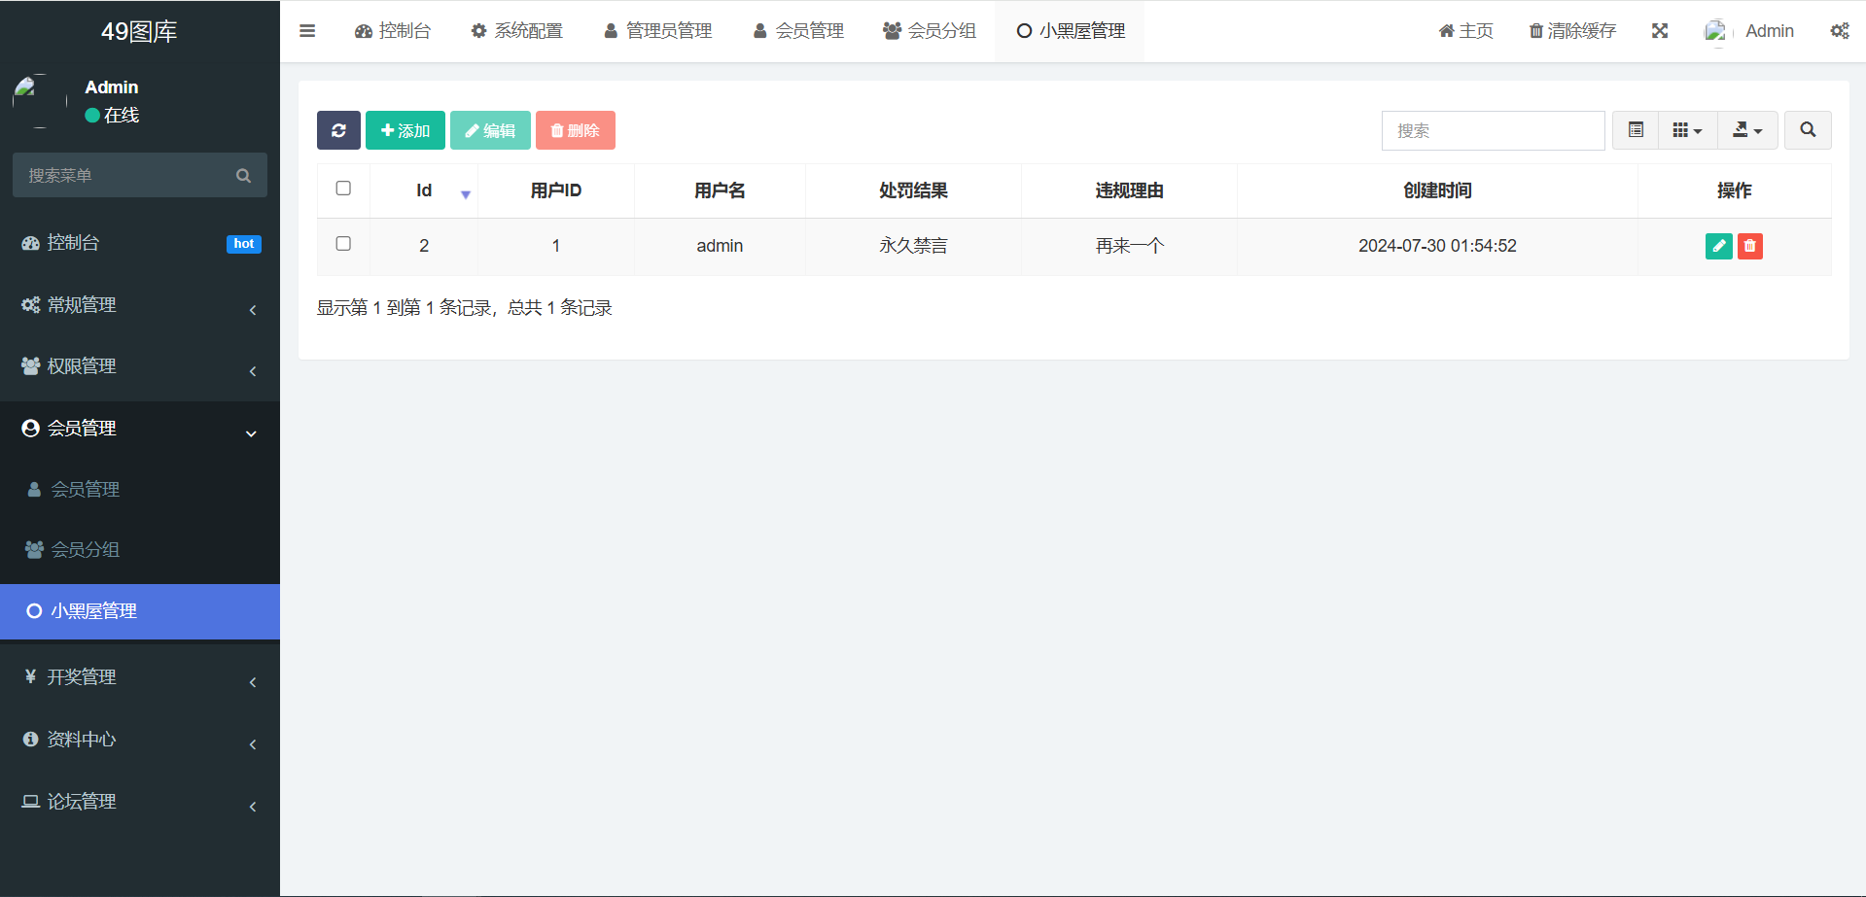Click the 编辑 edit button
This screenshot has height=897, width=1866.
click(490, 130)
